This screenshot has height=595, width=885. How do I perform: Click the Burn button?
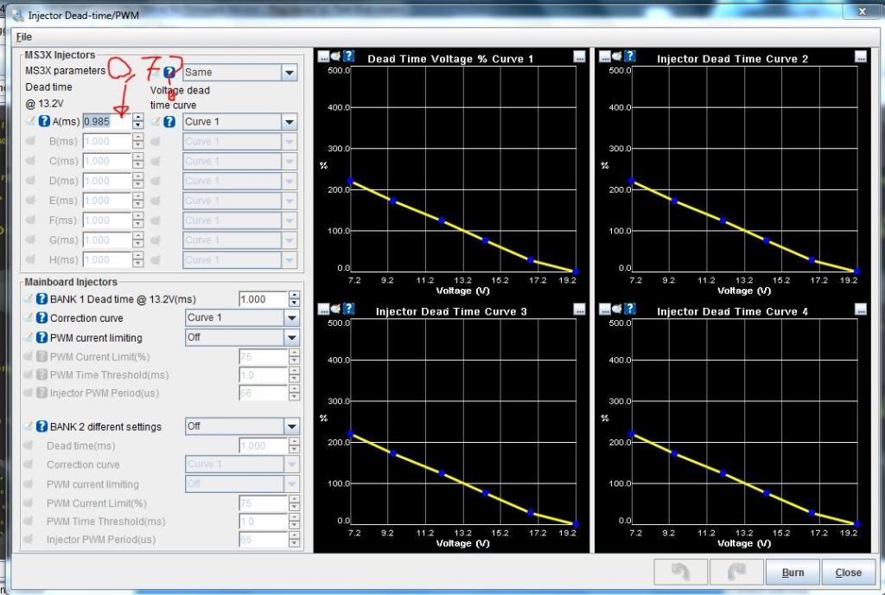point(793,573)
